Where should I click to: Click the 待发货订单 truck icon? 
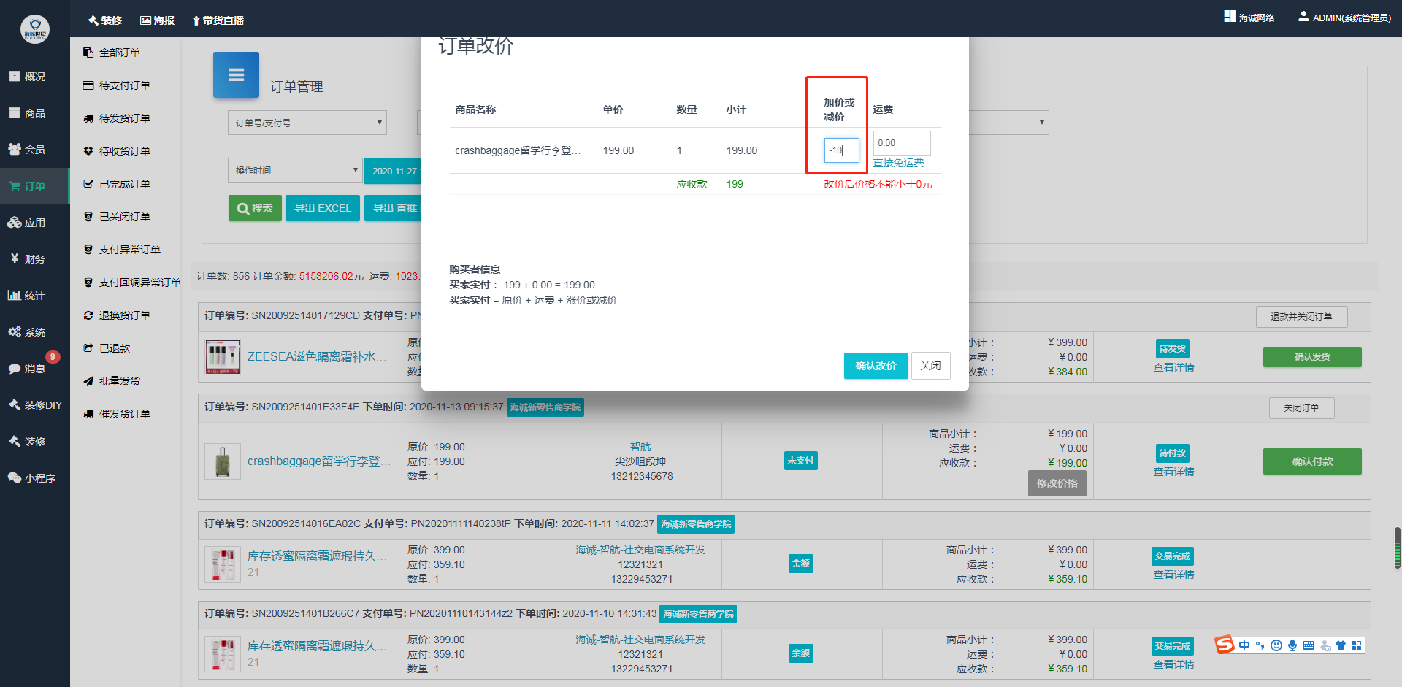tap(88, 118)
